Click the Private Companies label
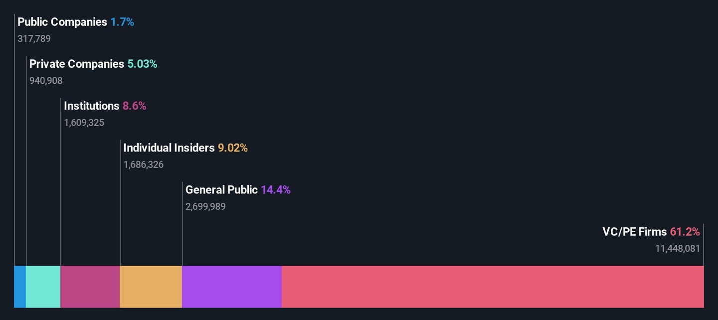This screenshot has height=320, width=718. [77, 64]
